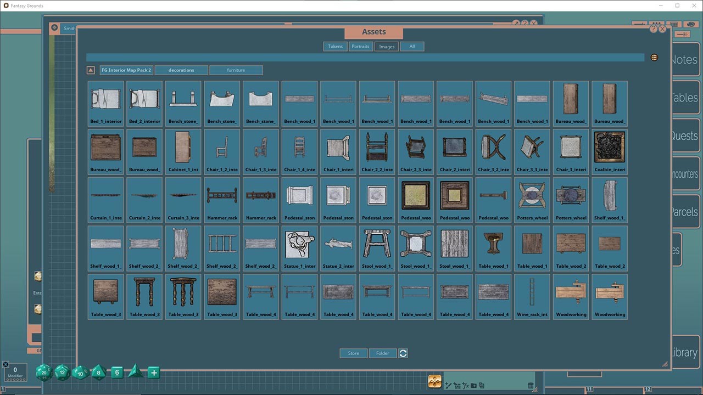This screenshot has width=703, height=395.
Task: Click the Store button
Action: click(353, 353)
